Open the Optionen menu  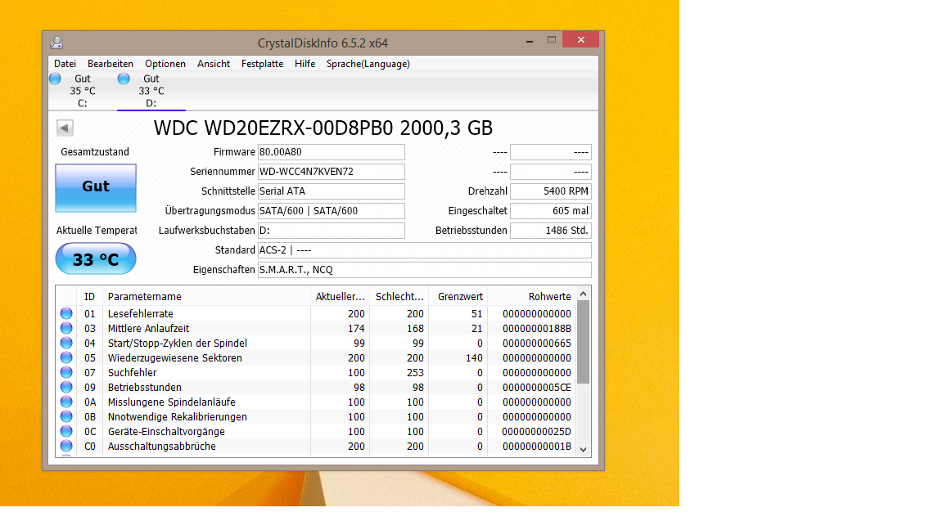[165, 64]
